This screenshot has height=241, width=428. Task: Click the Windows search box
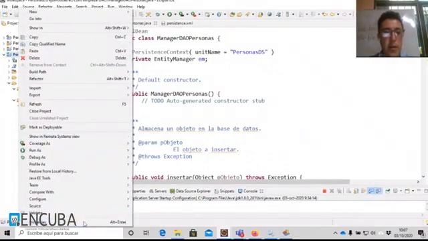(70, 233)
